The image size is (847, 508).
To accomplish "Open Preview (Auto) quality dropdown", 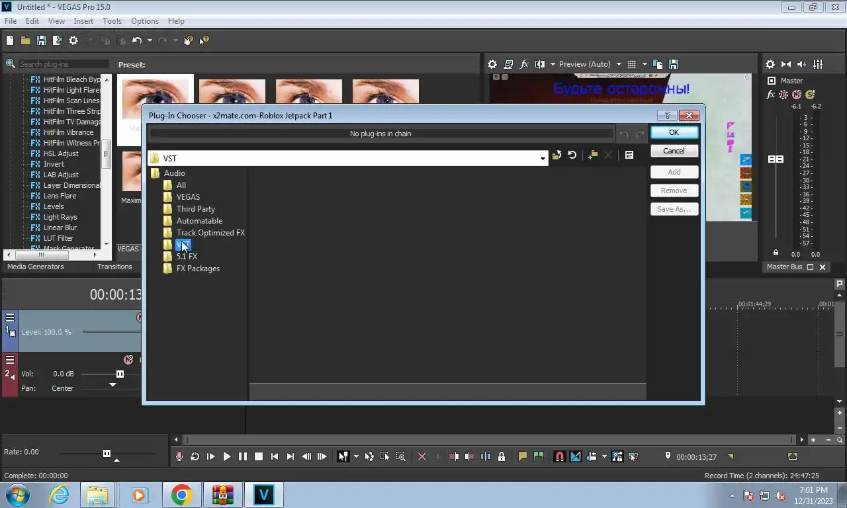I will point(619,64).
